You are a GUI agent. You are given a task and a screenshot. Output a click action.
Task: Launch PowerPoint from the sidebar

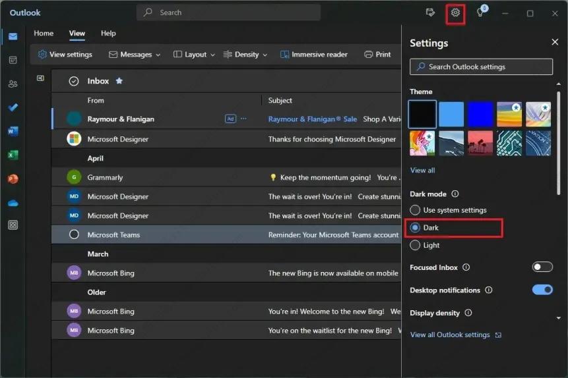13,178
